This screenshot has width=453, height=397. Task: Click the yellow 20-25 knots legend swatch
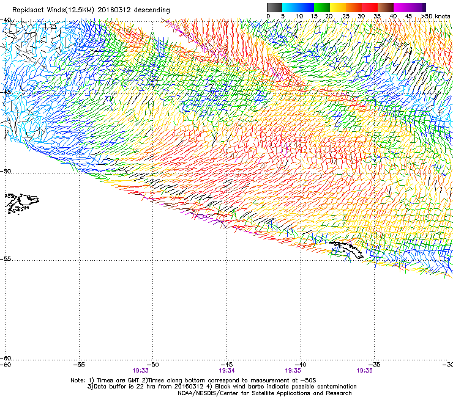tap(338, 7)
